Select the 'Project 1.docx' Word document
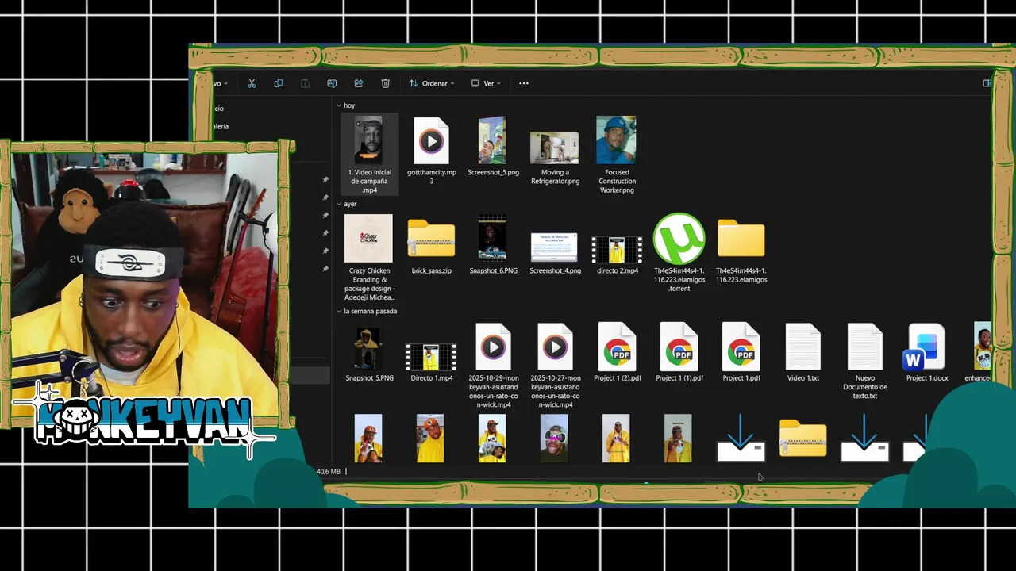This screenshot has width=1016, height=571. [x=926, y=352]
